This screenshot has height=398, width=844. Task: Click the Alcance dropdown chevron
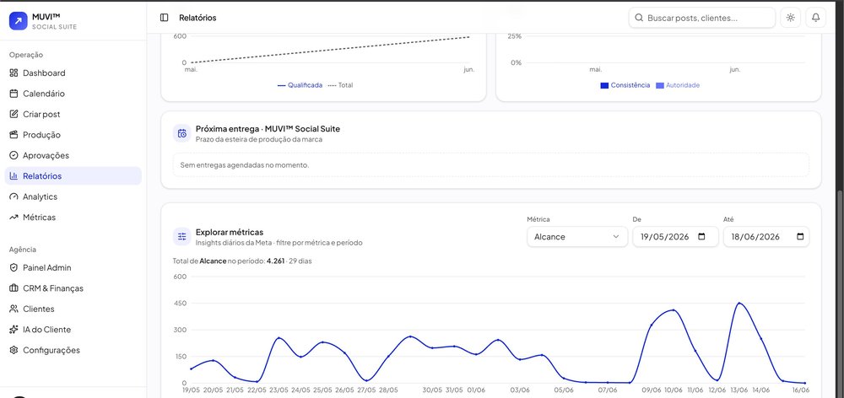616,237
